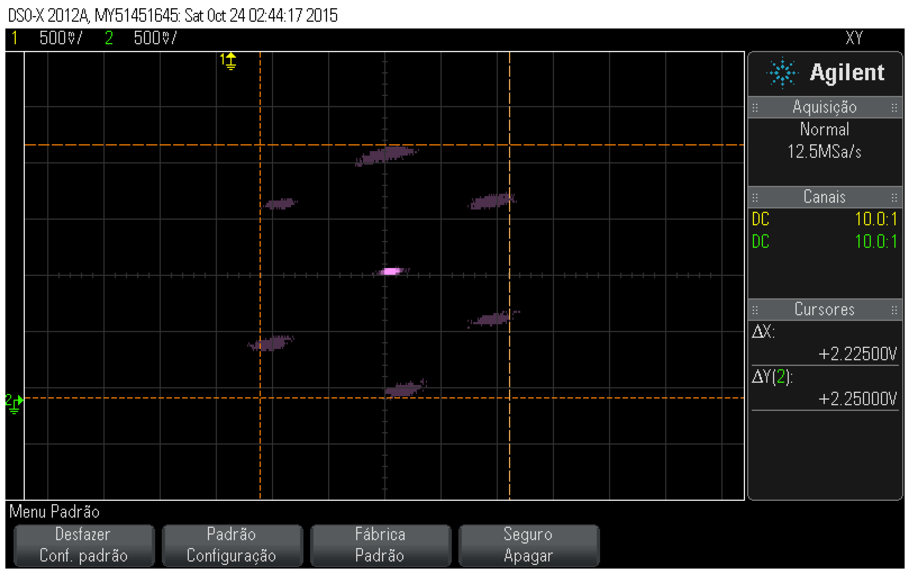Expand the Aquisição panel header
Image resolution: width=910 pixels, height=573 pixels.
tap(824, 107)
